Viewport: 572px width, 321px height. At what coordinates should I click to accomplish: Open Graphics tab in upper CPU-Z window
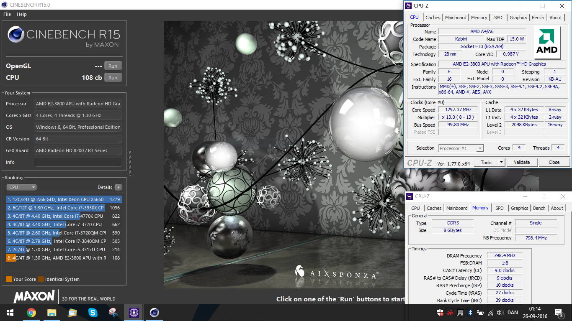(518, 18)
